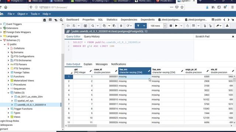Click the Delete rows trash icon
The height and width of the screenshot is (132, 236).
[x=121, y=26]
